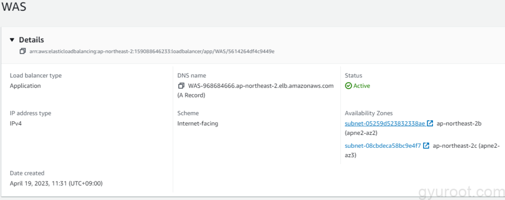This screenshot has width=505, height=200.
Task: Click external link icon for ap-northeast-2b subnet
Action: [430, 123]
